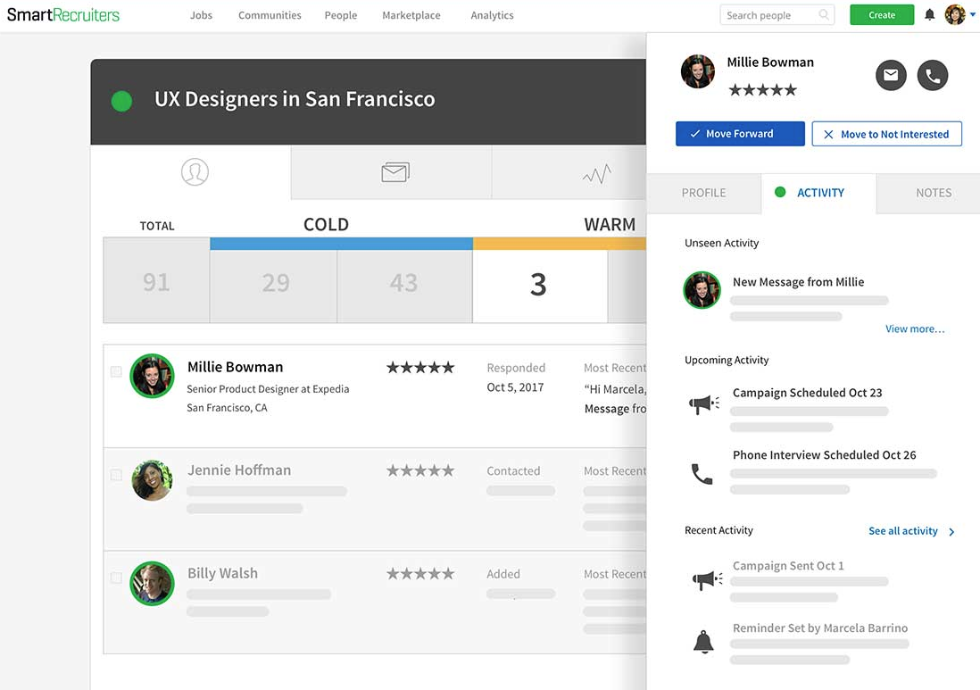Viewport: 980px width, 690px height.
Task: Click the SmartRecruiters logo
Action: click(63, 14)
